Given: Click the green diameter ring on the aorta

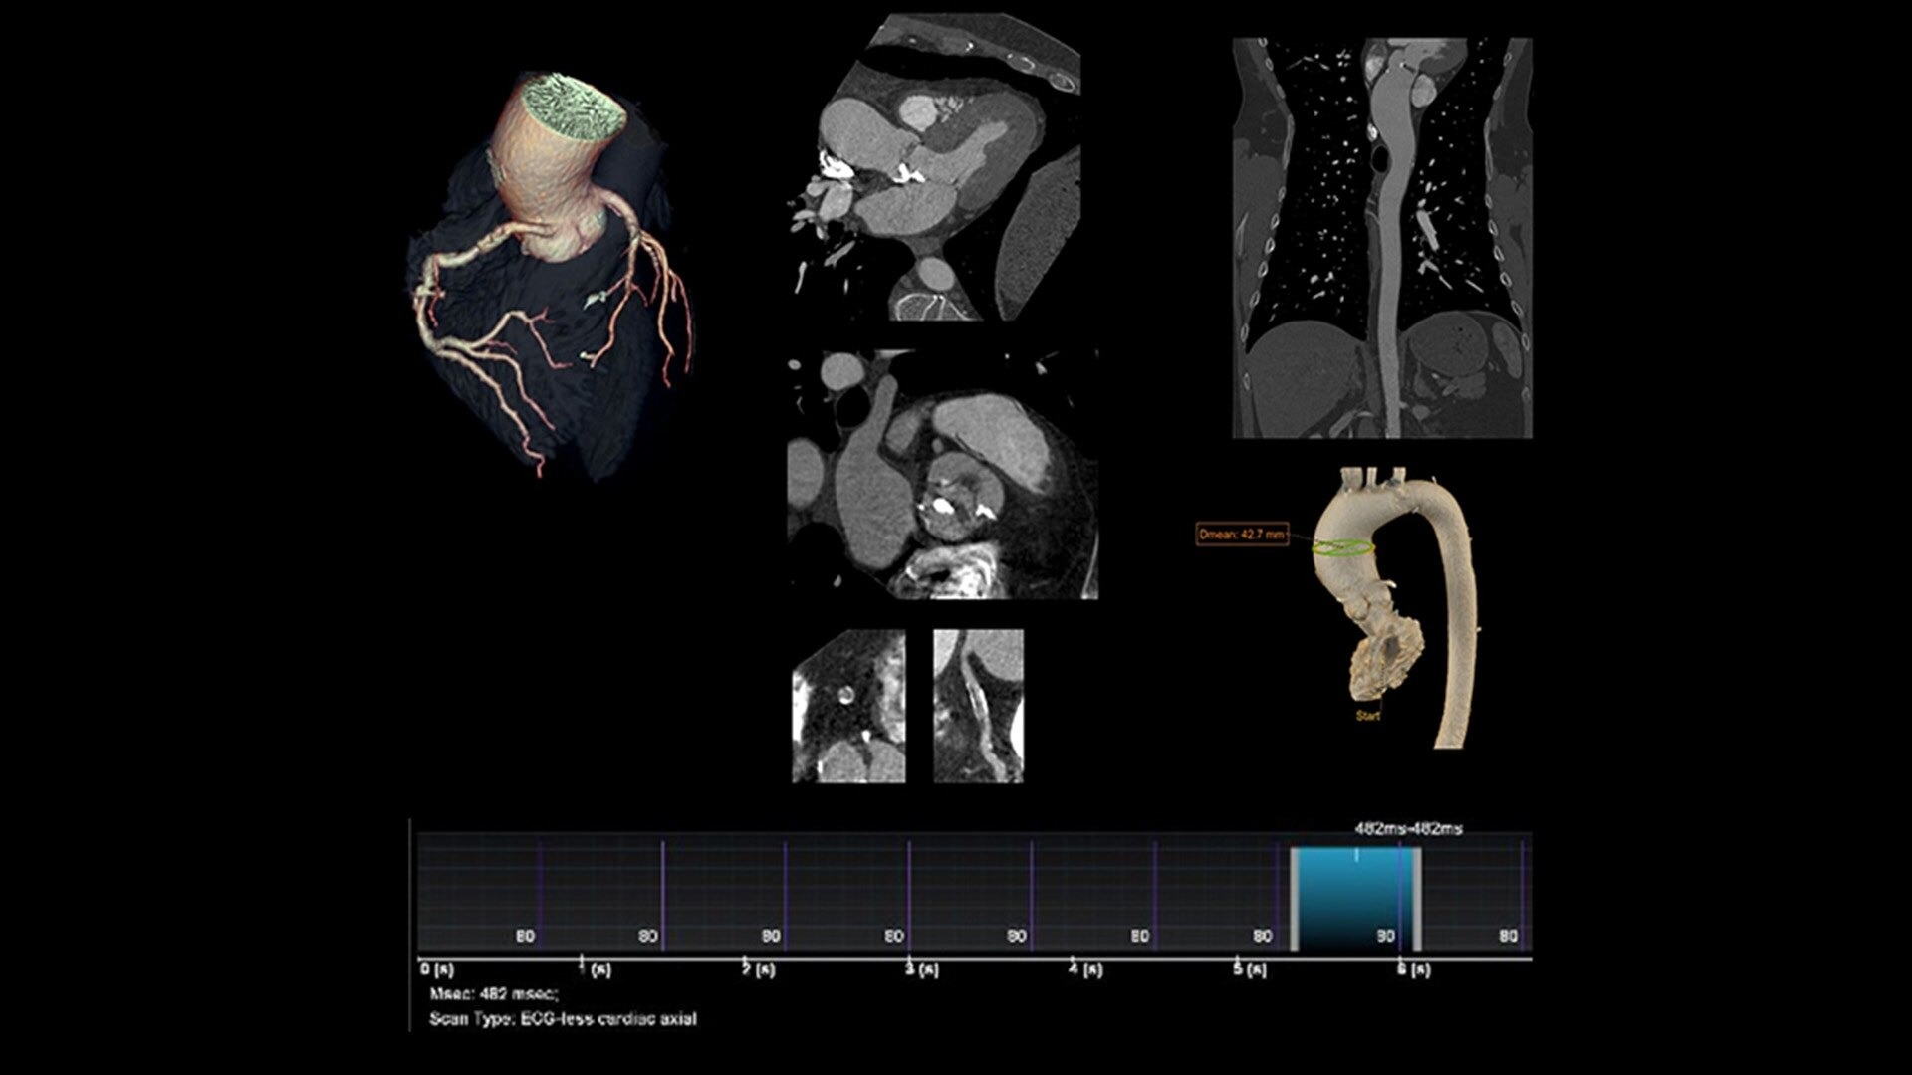Looking at the screenshot, I should (1343, 547).
